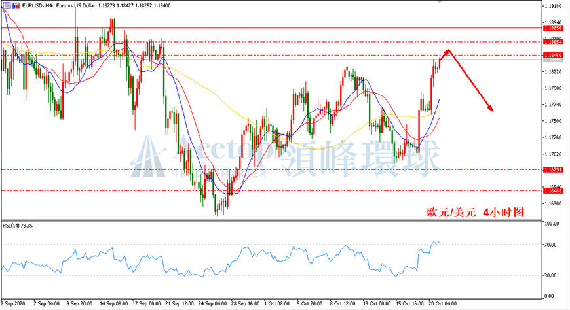Click the 28 Sep 16:00 time axis label
The image size is (570, 310).
click(246, 303)
